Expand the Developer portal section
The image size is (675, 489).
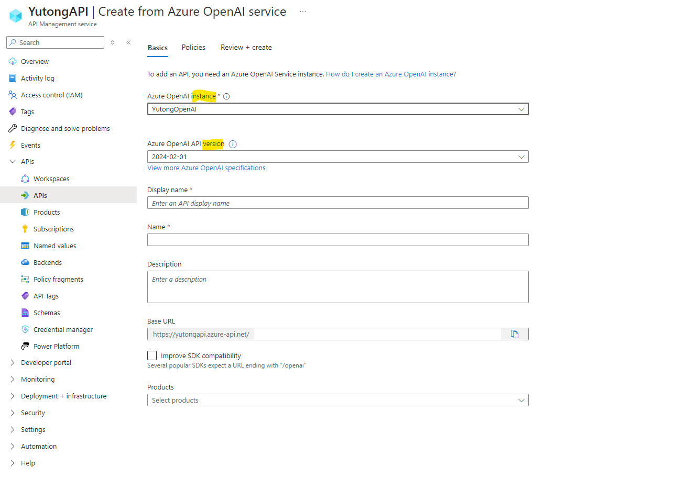point(13,362)
